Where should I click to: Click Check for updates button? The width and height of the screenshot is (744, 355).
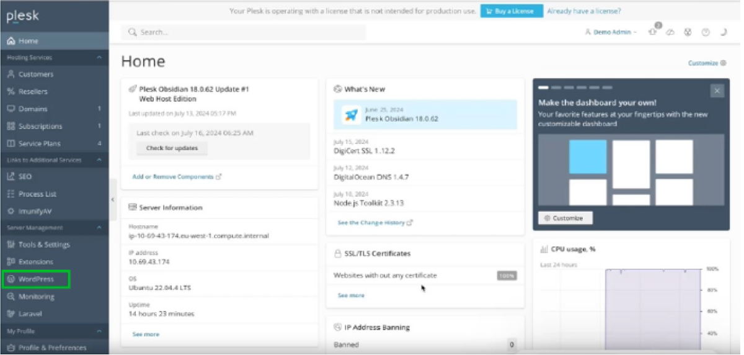172,148
